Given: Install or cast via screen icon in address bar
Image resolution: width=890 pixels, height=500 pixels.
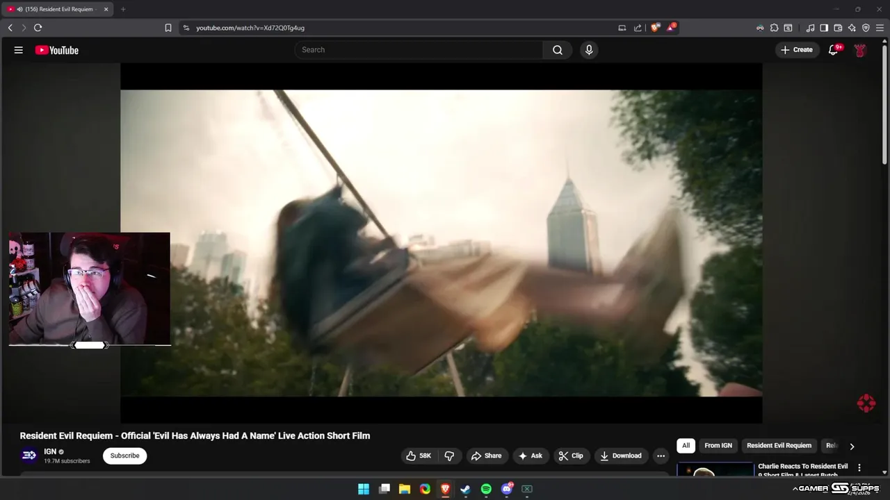Looking at the screenshot, I should pyautogui.click(x=622, y=28).
